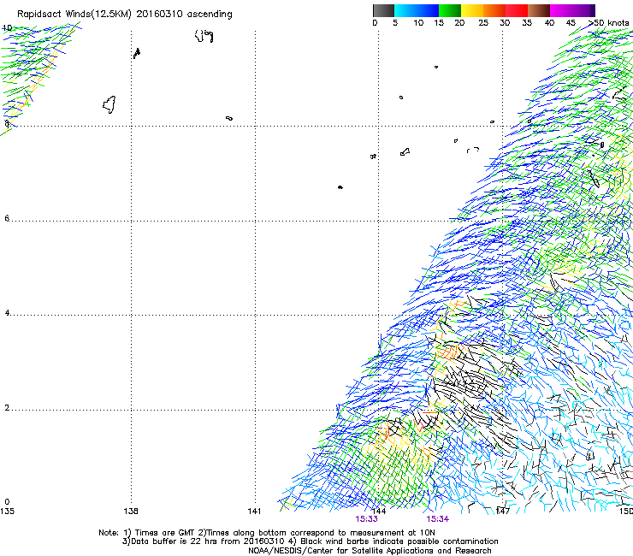Image resolution: width=633 pixels, height=556 pixels.
Task: Click the legend scale number '25'
Action: (483, 23)
